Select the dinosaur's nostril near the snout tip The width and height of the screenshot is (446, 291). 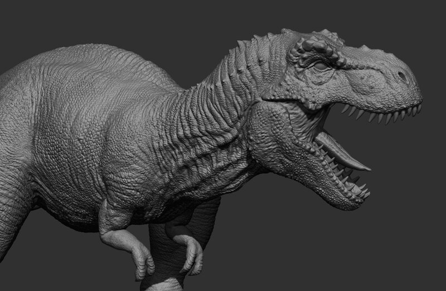[402, 75]
